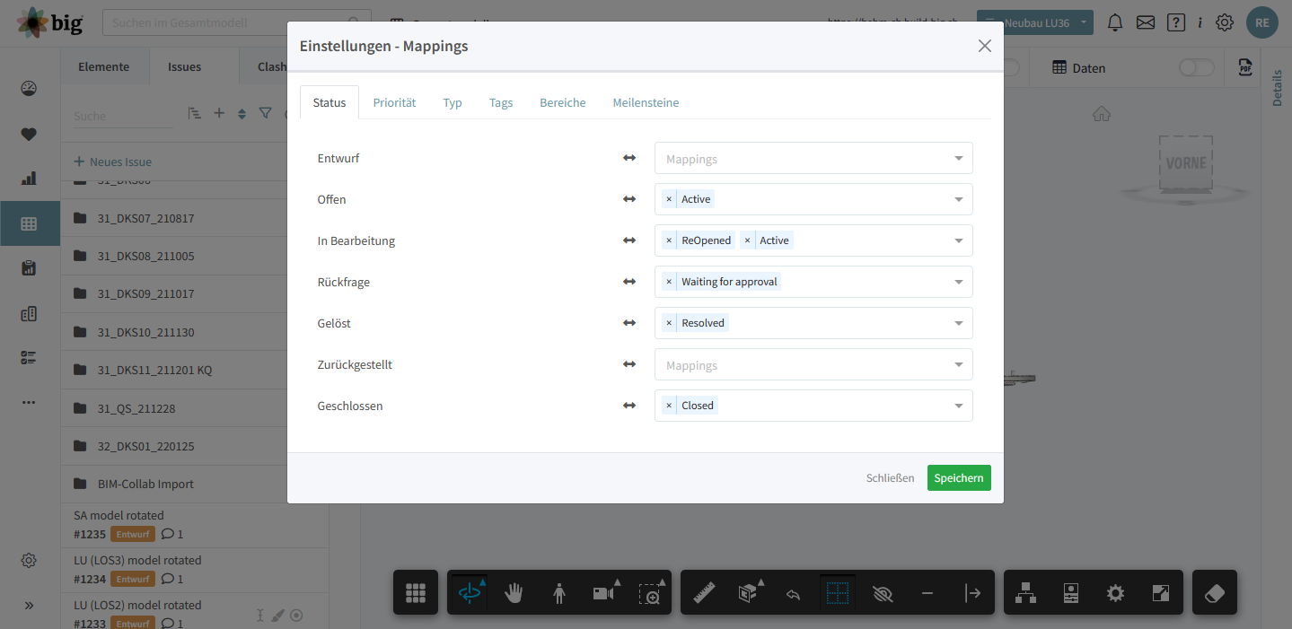This screenshot has width=1292, height=629.
Task: Select the section box cube tool
Action: (x=749, y=592)
